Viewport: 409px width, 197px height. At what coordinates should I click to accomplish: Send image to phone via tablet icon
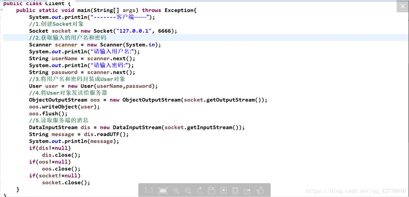tap(235, 190)
